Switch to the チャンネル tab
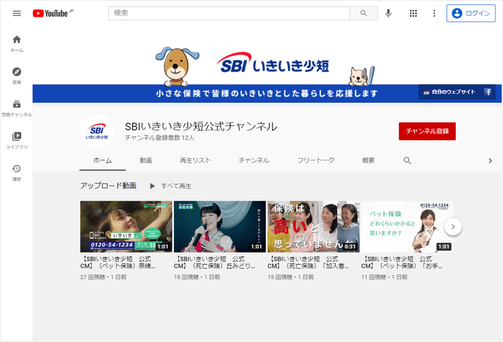The height and width of the screenshot is (342, 503). 254,160
